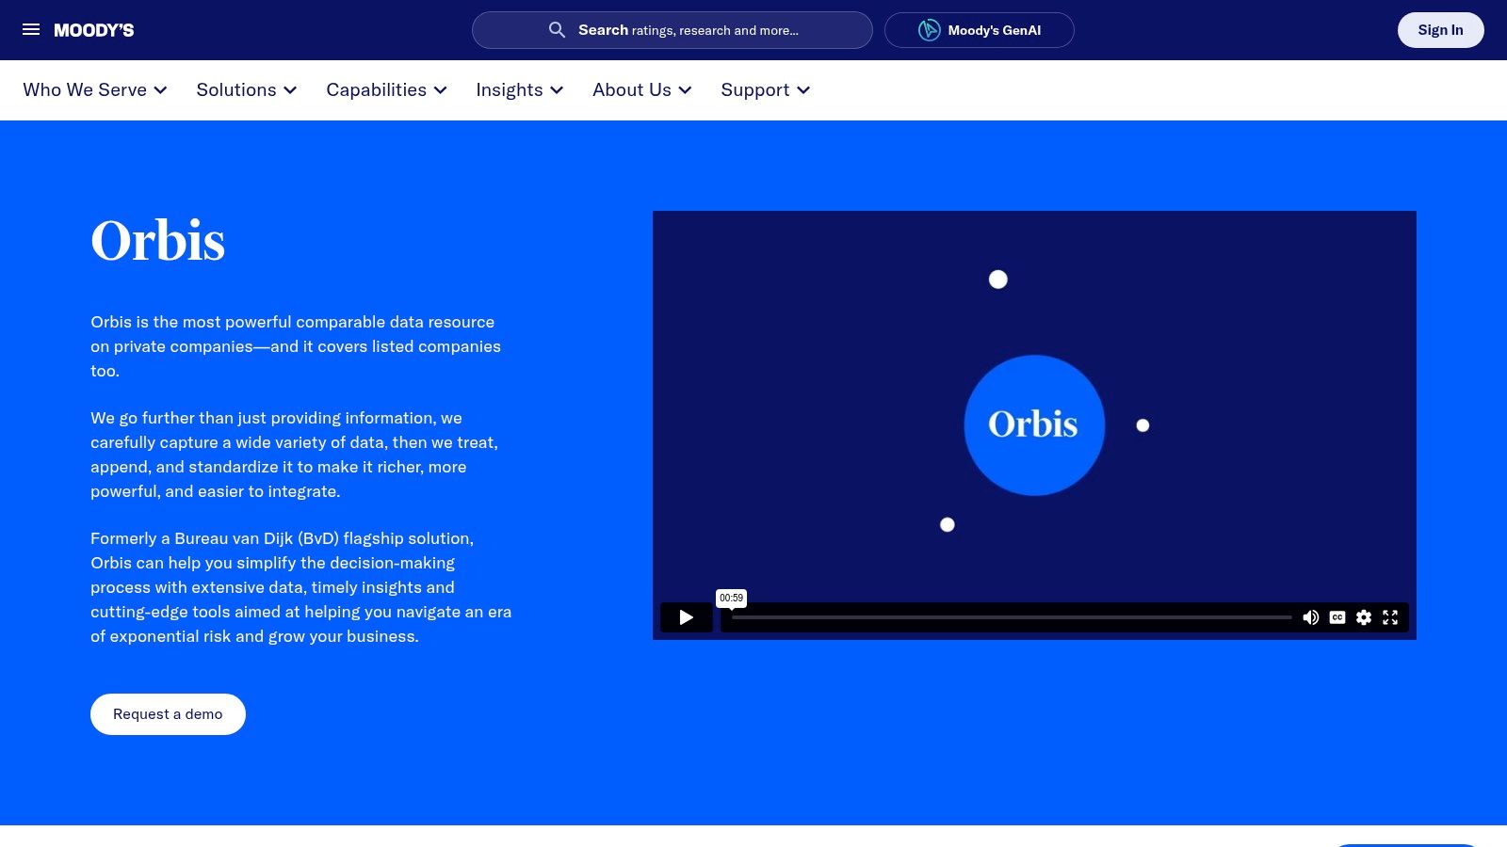Mute the video volume
Image resolution: width=1507 pixels, height=847 pixels.
[1310, 617]
